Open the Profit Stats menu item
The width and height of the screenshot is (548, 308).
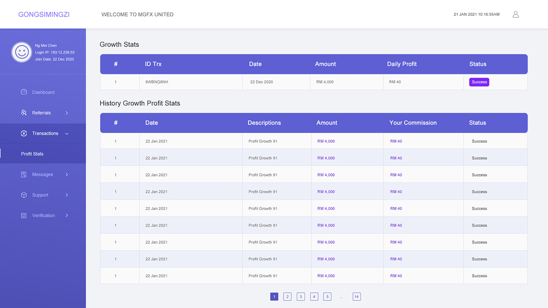(32, 154)
